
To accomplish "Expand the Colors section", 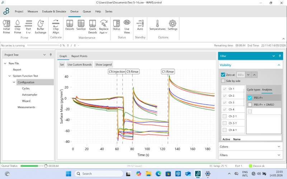I will [x=250, y=147].
